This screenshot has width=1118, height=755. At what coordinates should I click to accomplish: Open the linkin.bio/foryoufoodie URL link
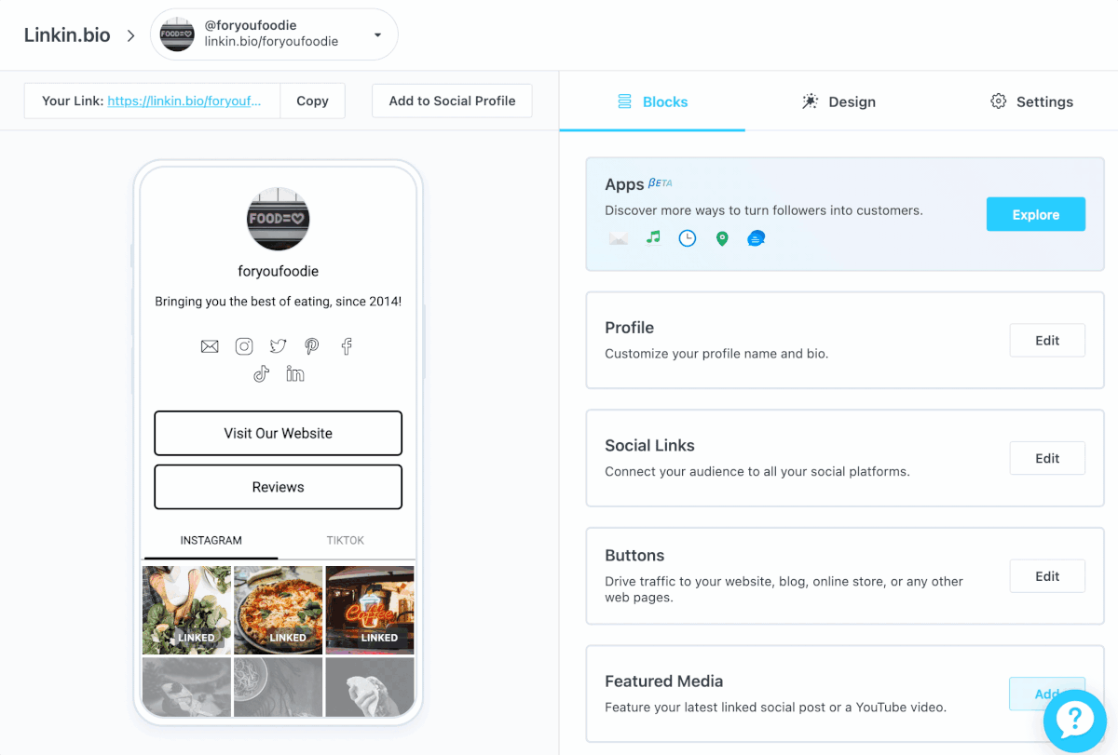(191, 101)
